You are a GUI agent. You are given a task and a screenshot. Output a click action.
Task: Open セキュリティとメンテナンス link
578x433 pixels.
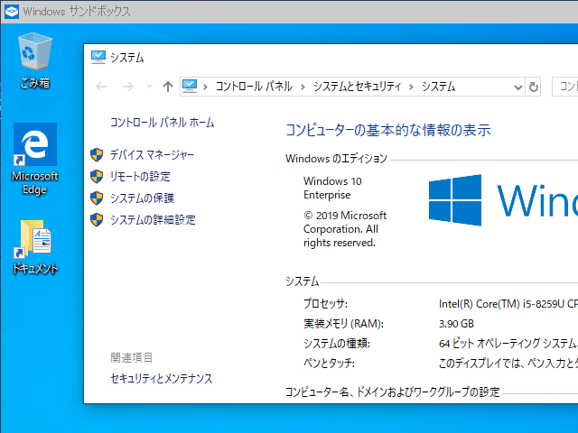162,379
